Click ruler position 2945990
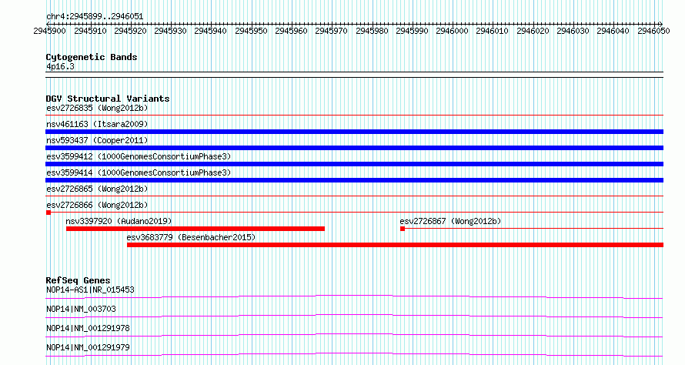The width and height of the screenshot is (685, 365). (412, 31)
